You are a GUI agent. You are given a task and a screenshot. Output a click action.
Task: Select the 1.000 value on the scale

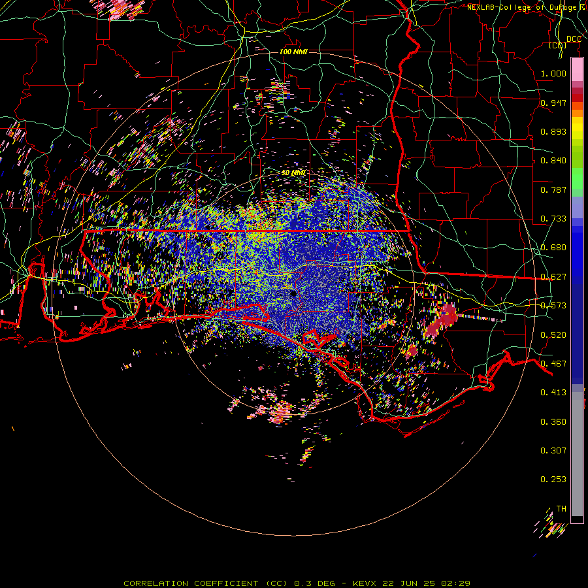tap(553, 73)
